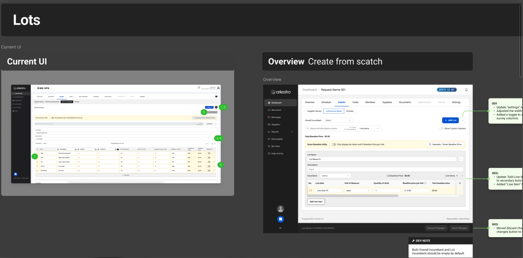Click the info icon beside Baseline price per Unit
523x258 pixels.
[x=425, y=183]
